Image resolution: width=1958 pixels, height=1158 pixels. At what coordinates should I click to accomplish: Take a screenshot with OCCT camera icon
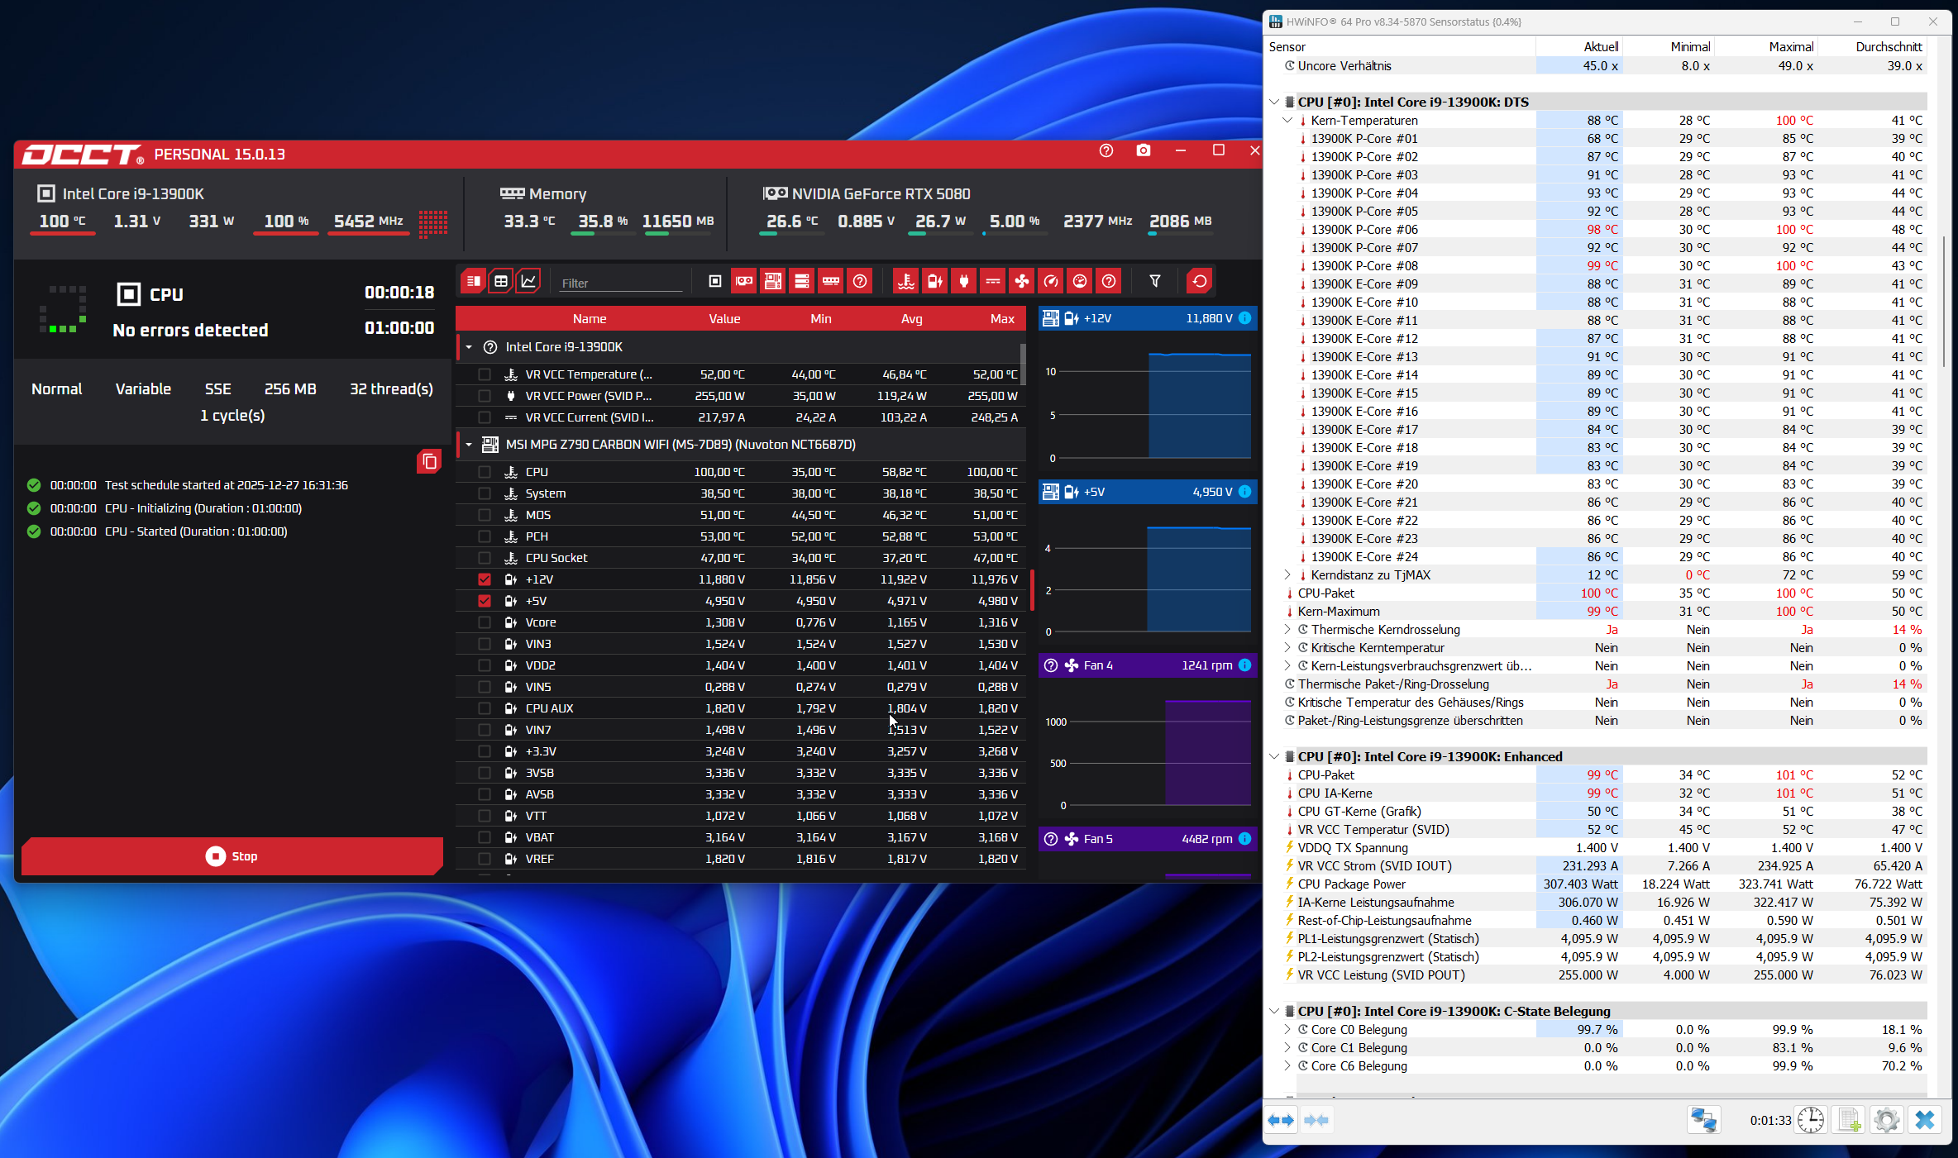pos(1143,150)
